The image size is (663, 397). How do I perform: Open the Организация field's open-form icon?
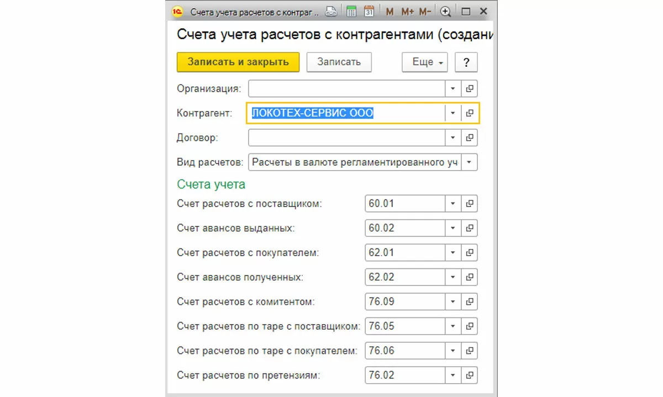pyautogui.click(x=470, y=88)
